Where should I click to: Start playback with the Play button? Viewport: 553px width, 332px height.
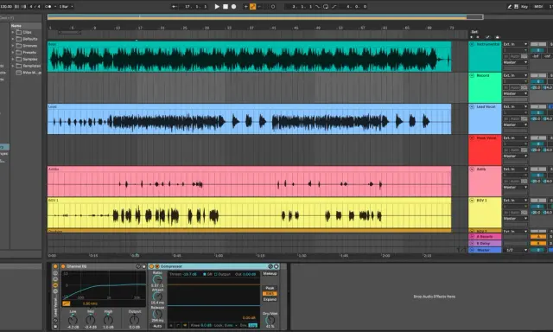pyautogui.click(x=217, y=6)
